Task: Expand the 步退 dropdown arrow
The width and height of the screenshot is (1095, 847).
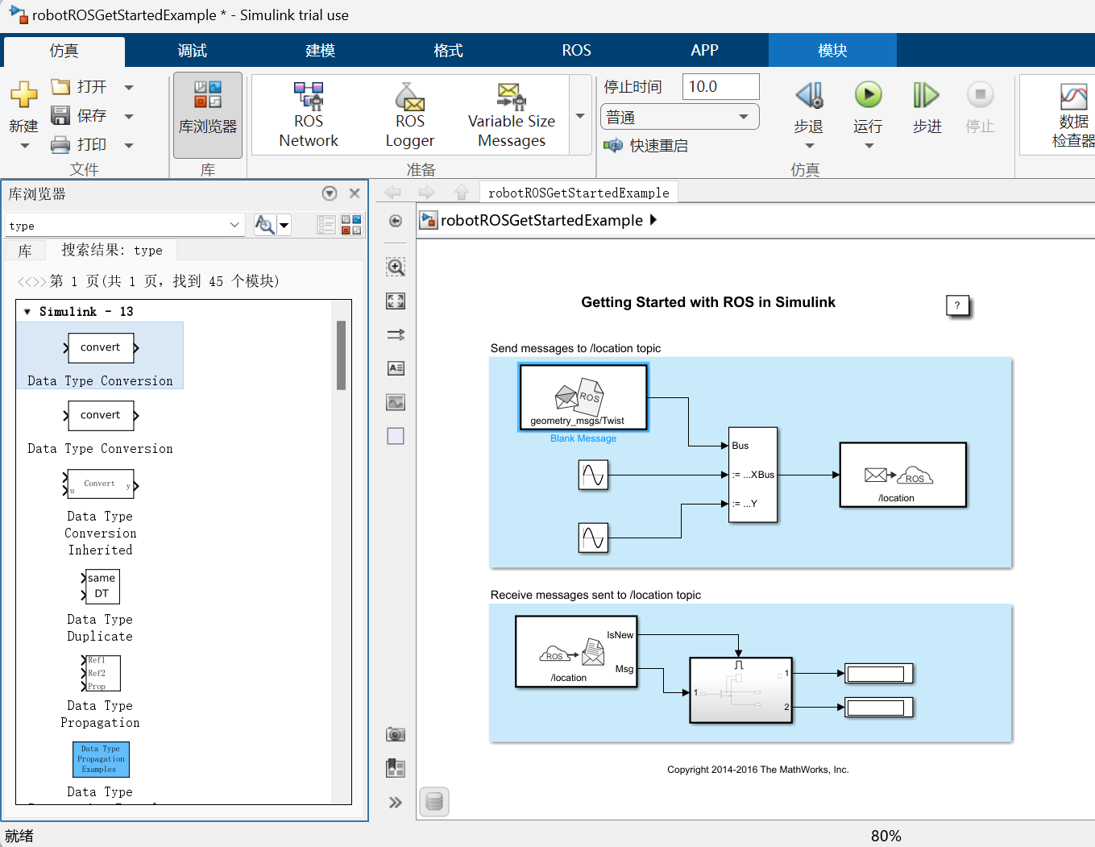Action: tap(809, 146)
